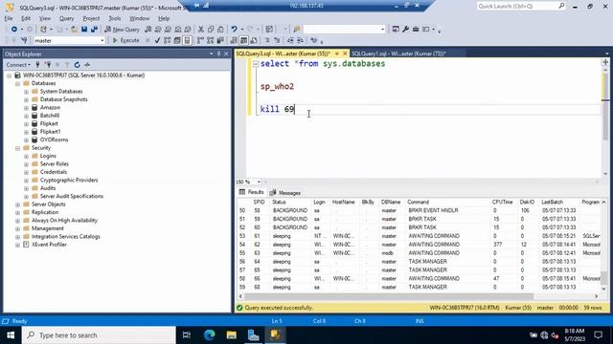Select the Results tab

252,192
